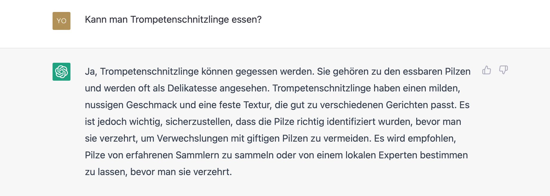The height and width of the screenshot is (196, 550).
Task: Click the word "nussigen" in the answer
Action: coord(104,105)
